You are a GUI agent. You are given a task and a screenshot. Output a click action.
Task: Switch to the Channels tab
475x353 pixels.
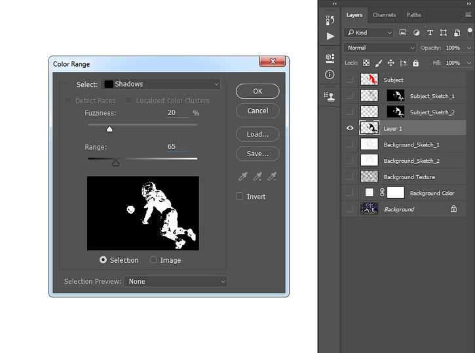(384, 15)
